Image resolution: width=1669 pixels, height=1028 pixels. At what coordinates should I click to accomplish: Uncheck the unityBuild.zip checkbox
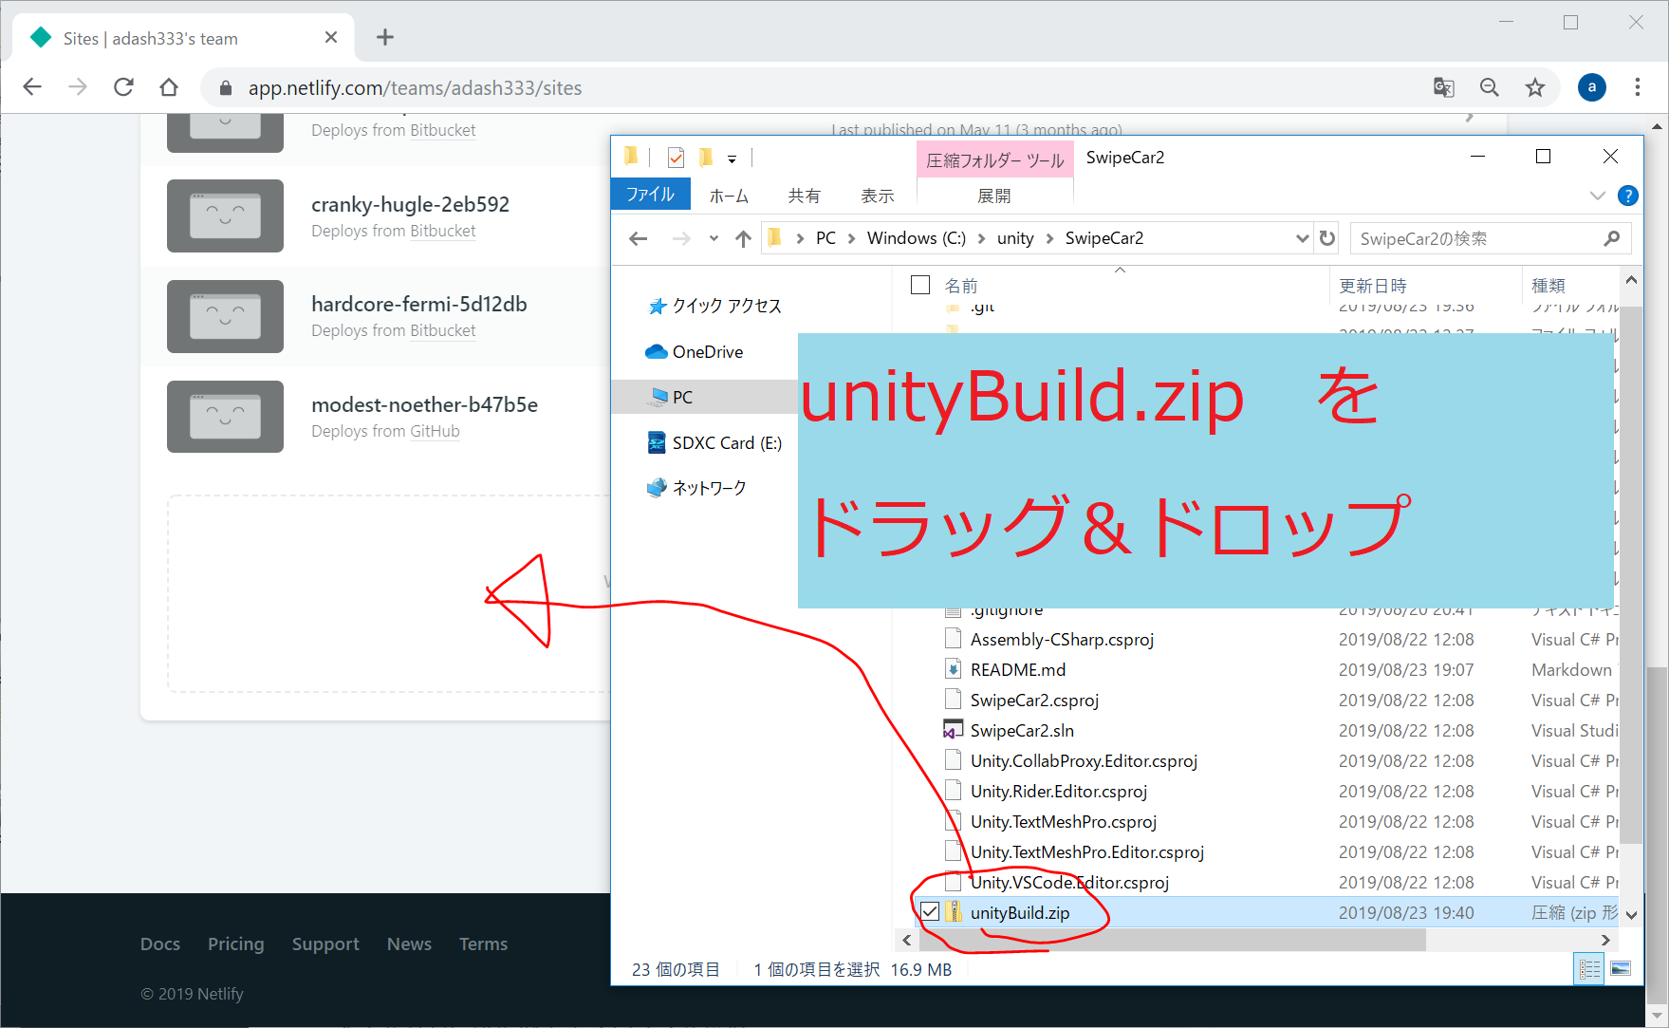coord(930,912)
